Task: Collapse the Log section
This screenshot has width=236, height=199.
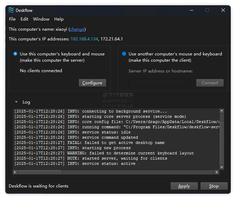Action: pyautogui.click(x=16, y=102)
